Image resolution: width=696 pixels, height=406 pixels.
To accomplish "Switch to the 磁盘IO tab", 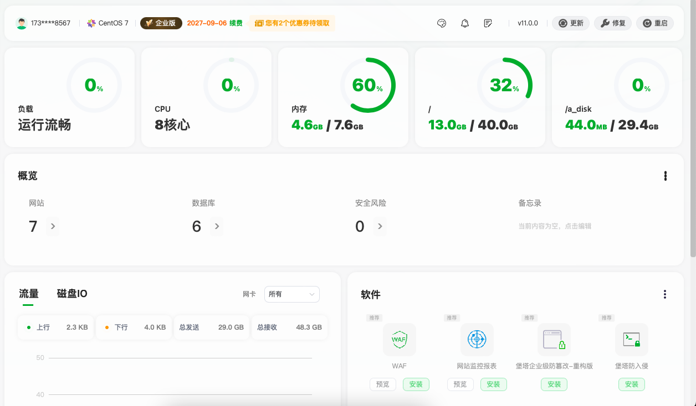I will point(72,294).
